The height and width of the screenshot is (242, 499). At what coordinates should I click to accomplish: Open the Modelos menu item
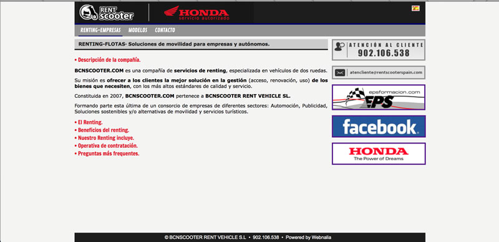(x=138, y=30)
